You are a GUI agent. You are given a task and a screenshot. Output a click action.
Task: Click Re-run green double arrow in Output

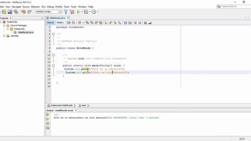47,114
